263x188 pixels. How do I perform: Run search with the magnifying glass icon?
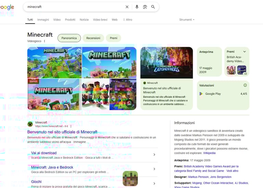pos(153,7)
